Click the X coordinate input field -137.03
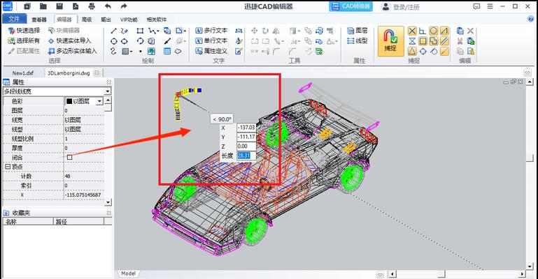This screenshot has height=279, width=538. [246, 128]
